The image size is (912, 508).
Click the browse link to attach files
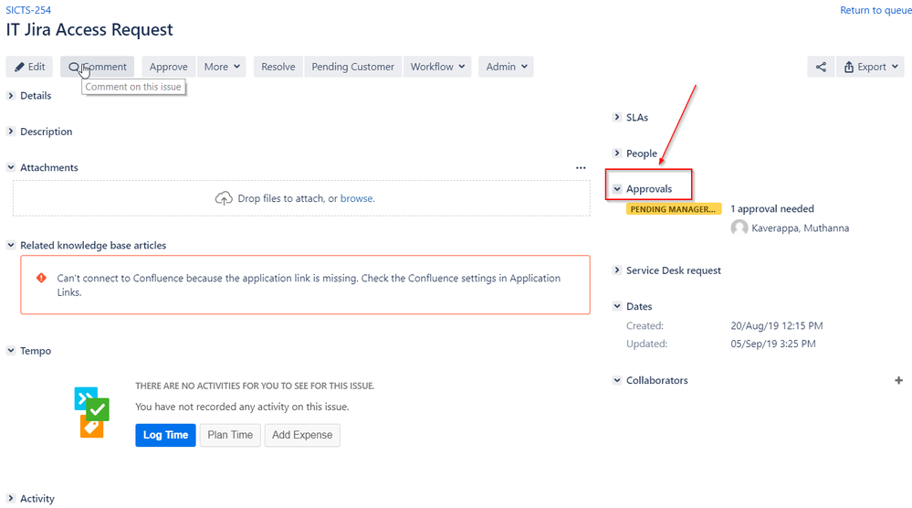click(x=357, y=198)
